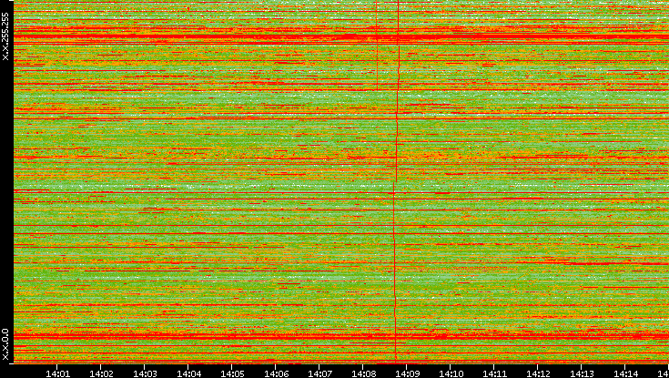Click the 14:07 time axis label
Viewport: 669px width, 378px height.
[319, 373]
